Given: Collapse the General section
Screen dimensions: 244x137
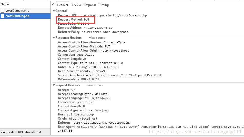Looking at the screenshot, I should pos(54,11).
